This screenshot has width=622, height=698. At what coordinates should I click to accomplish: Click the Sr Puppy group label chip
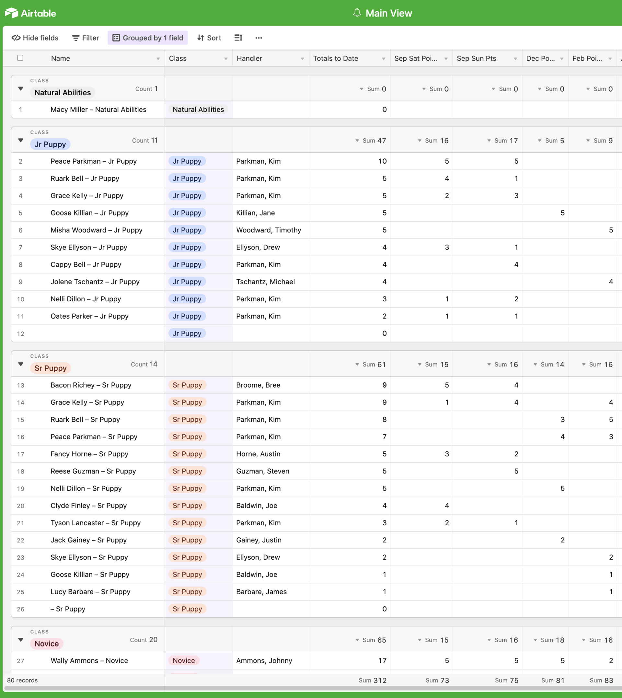(x=51, y=368)
